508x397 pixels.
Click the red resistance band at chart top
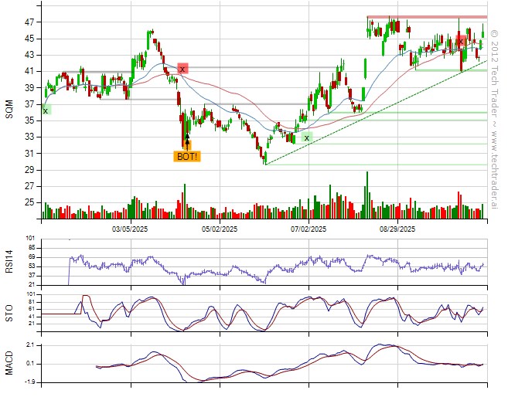pyautogui.click(x=426, y=17)
